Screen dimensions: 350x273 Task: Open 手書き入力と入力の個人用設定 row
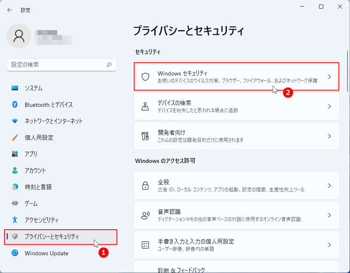pos(236,245)
